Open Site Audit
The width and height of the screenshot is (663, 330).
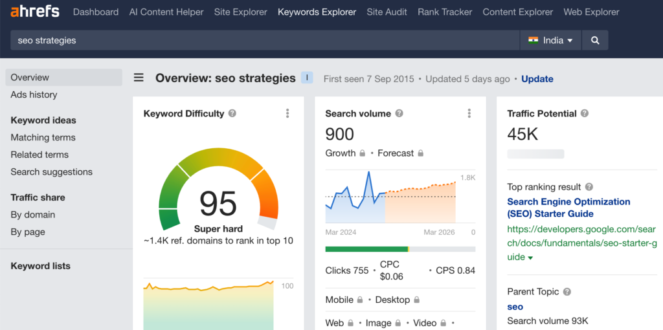[387, 12]
